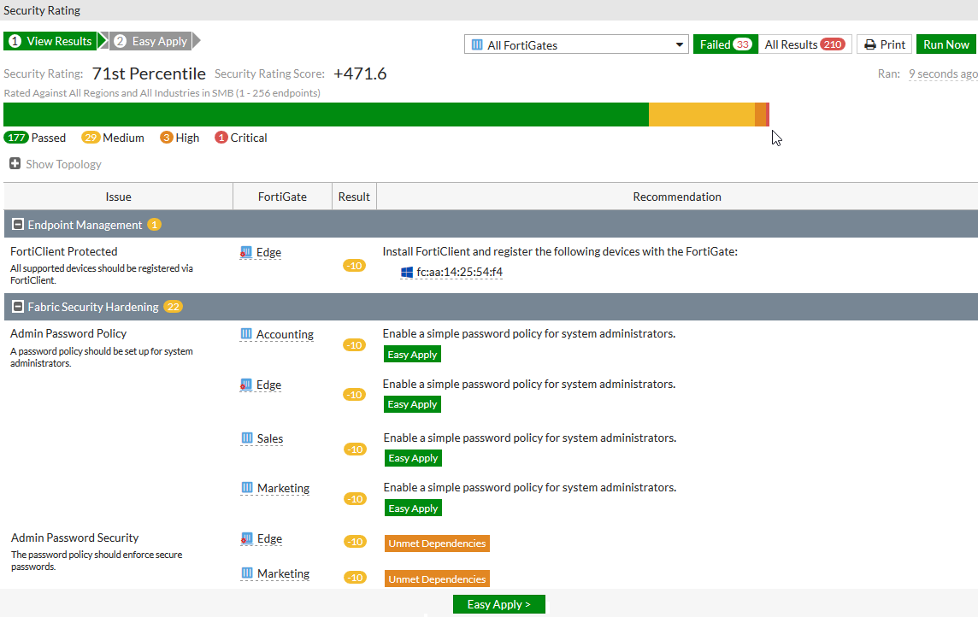Click the yellow Medium segment of the rating bar
This screenshot has width=978, height=617.
pyautogui.click(x=702, y=115)
